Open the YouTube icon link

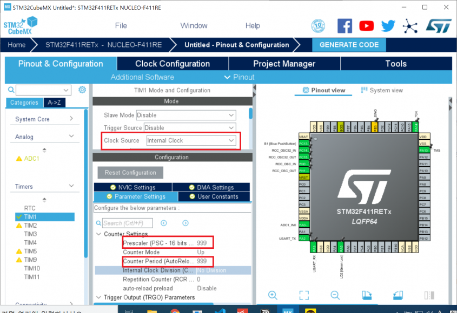[x=366, y=26]
